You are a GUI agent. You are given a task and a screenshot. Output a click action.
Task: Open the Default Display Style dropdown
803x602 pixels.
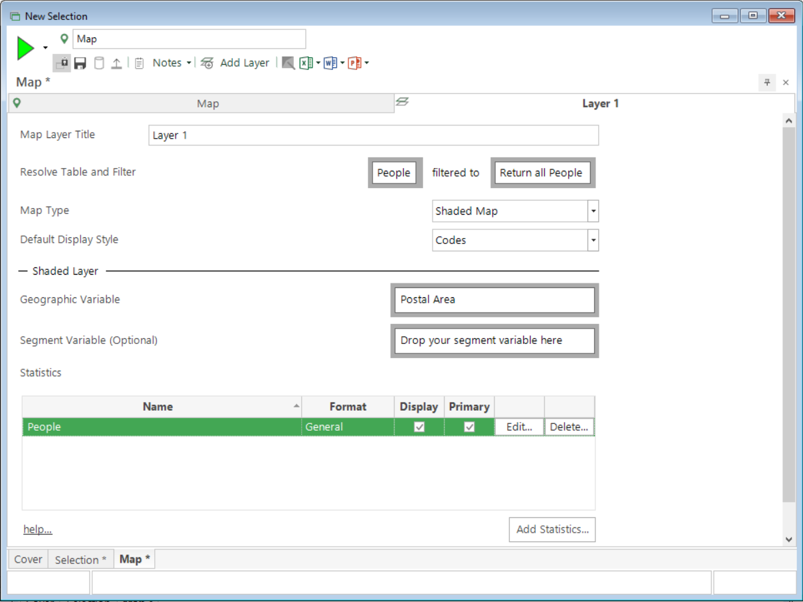(x=593, y=241)
